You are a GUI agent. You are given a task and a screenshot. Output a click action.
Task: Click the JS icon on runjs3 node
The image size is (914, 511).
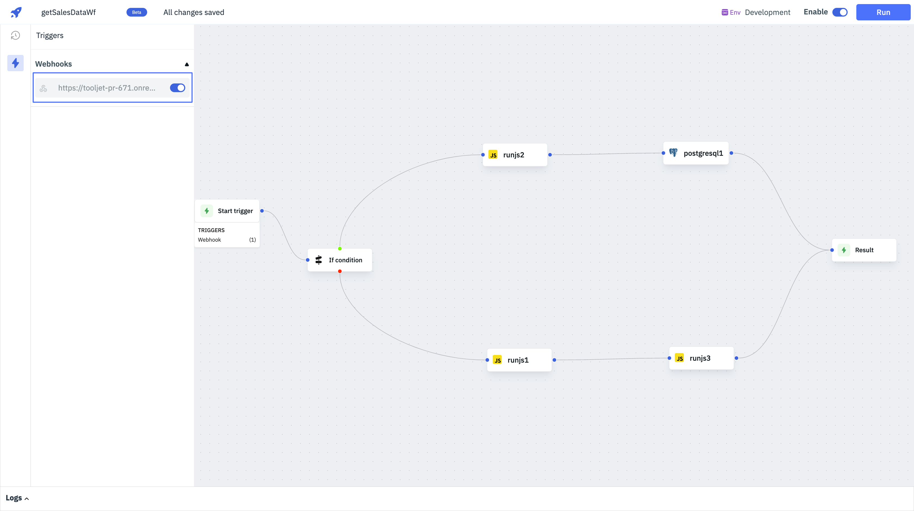click(679, 358)
